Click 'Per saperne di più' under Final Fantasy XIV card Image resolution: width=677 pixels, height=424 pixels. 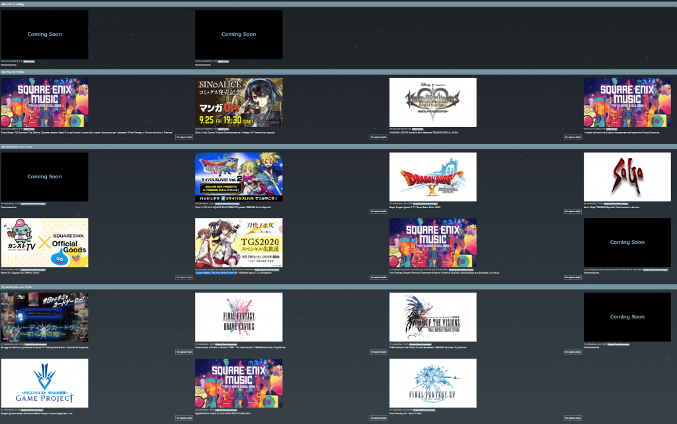tap(573, 418)
